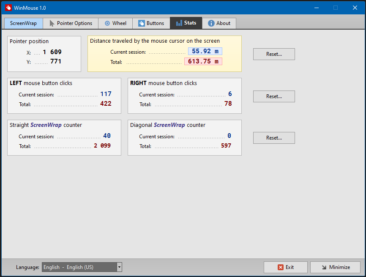Switch to the Pointer Options tab
The image size is (366, 277).
pyautogui.click(x=71, y=23)
